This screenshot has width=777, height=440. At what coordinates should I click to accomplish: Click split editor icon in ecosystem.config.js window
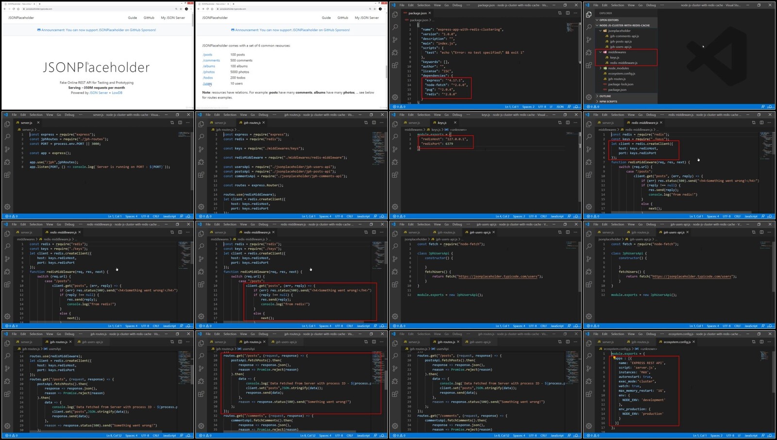pos(761,341)
